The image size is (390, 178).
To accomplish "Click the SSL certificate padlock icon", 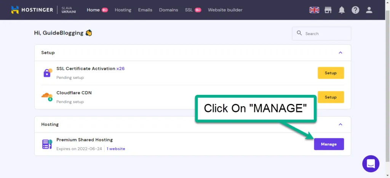I will click(x=48, y=72).
